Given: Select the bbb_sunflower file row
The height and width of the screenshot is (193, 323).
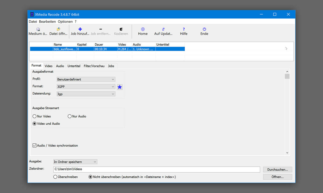Looking at the screenshot, I should [x=107, y=49].
